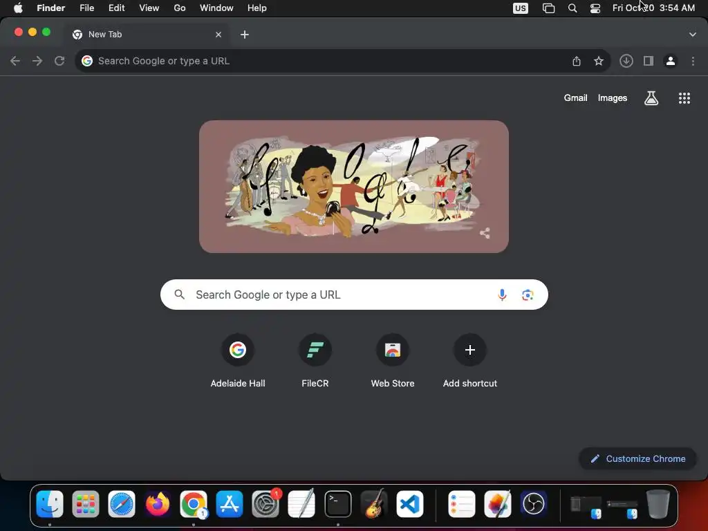
Task: Open the Edit menu
Action: pyautogui.click(x=116, y=8)
